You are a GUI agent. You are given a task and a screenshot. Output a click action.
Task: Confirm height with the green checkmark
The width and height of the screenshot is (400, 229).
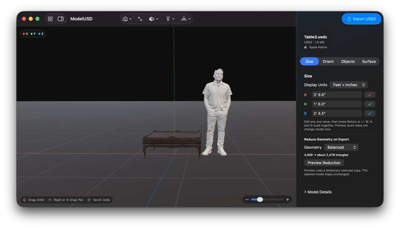click(x=370, y=104)
